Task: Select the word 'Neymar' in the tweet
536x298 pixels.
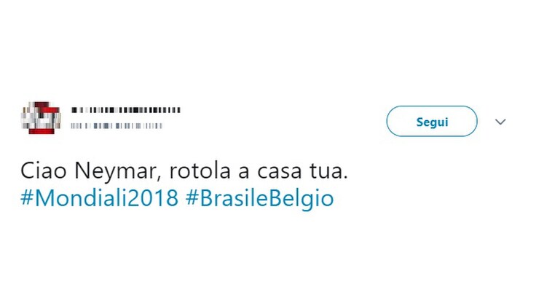Action: (117, 172)
